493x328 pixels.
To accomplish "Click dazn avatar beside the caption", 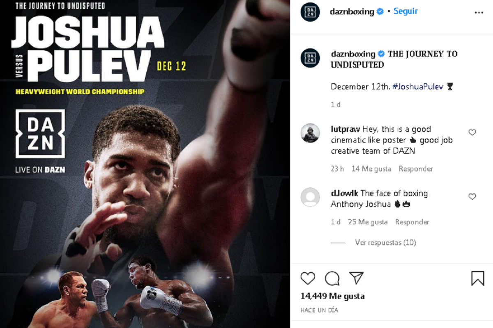I will (x=310, y=58).
